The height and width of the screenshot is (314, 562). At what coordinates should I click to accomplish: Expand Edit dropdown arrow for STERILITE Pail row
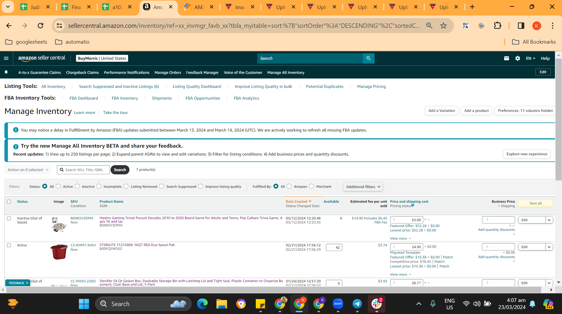(549, 247)
